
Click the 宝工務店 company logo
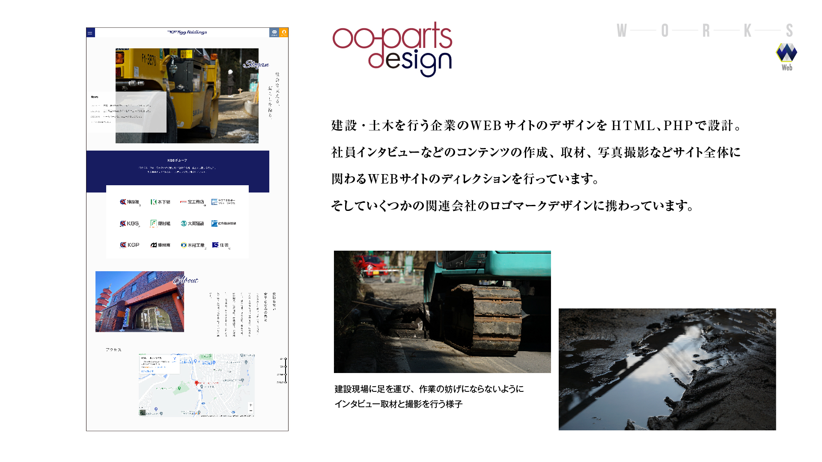point(192,202)
